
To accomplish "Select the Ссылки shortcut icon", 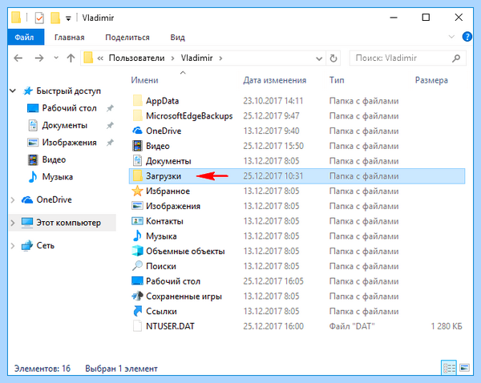I will (137, 311).
